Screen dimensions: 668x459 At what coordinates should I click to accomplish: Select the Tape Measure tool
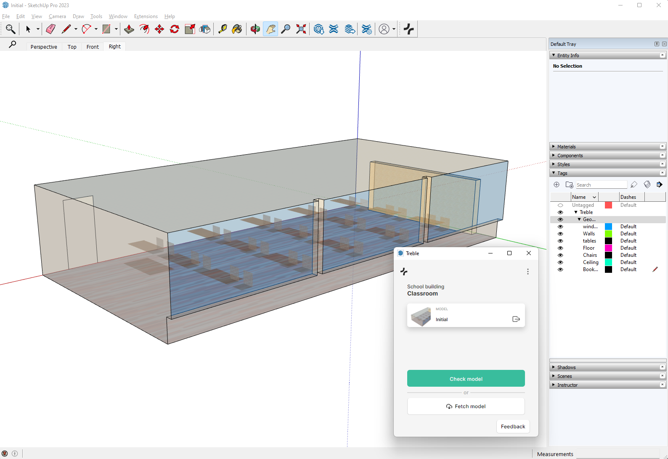pos(223,29)
